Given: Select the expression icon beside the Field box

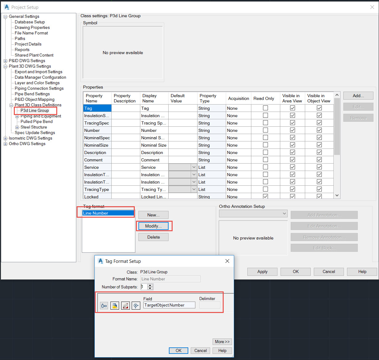Looking at the screenshot, I should click(x=136, y=305).
